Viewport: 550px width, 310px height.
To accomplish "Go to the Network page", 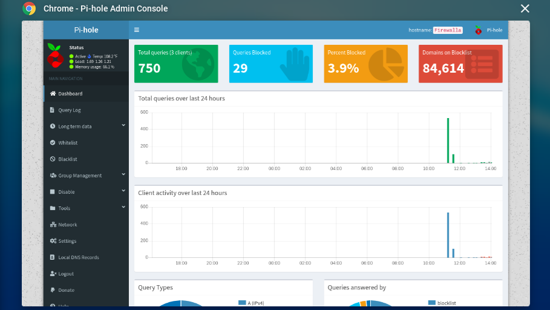I will 87,225.
